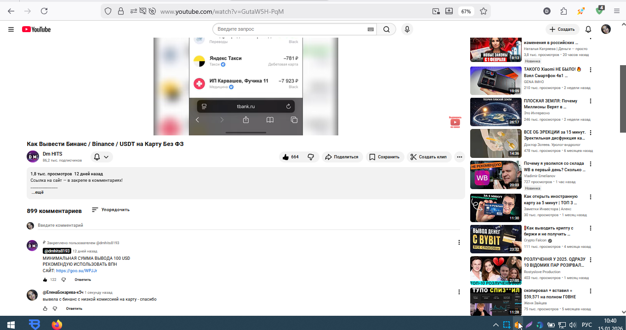Open the on-screen keyboard in search box
Image resolution: width=626 pixels, height=330 pixels.
click(x=370, y=29)
